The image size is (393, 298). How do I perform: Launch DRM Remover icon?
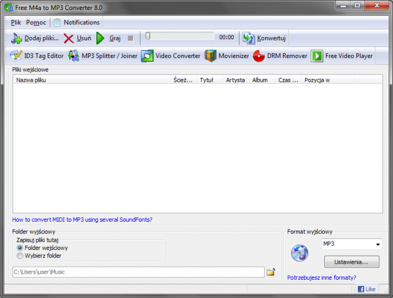259,56
